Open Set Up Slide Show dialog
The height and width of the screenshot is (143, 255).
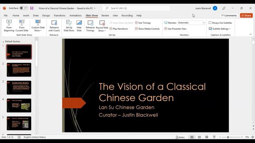click(x=69, y=26)
